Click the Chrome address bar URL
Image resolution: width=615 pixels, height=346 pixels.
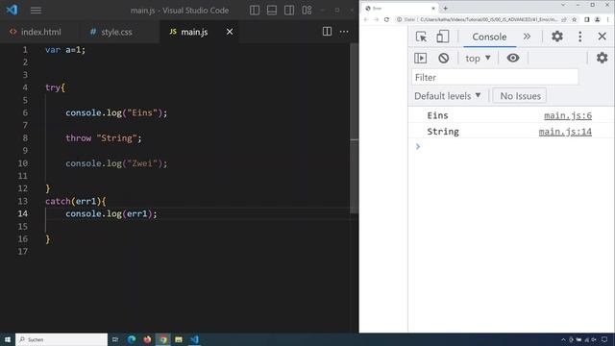(x=489, y=19)
